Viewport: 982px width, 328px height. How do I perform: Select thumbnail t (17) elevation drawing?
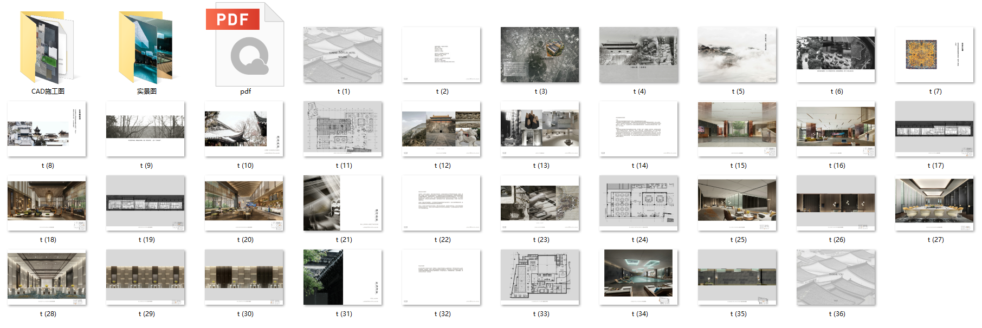(934, 129)
